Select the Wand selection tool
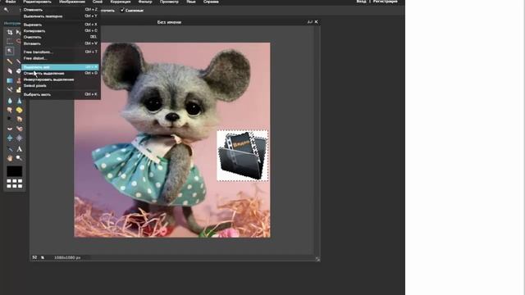The width and height of the screenshot is (525, 295). 10,51
